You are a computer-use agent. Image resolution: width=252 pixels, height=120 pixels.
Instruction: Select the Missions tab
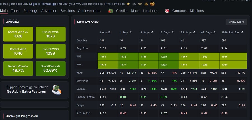click(x=197, y=11)
